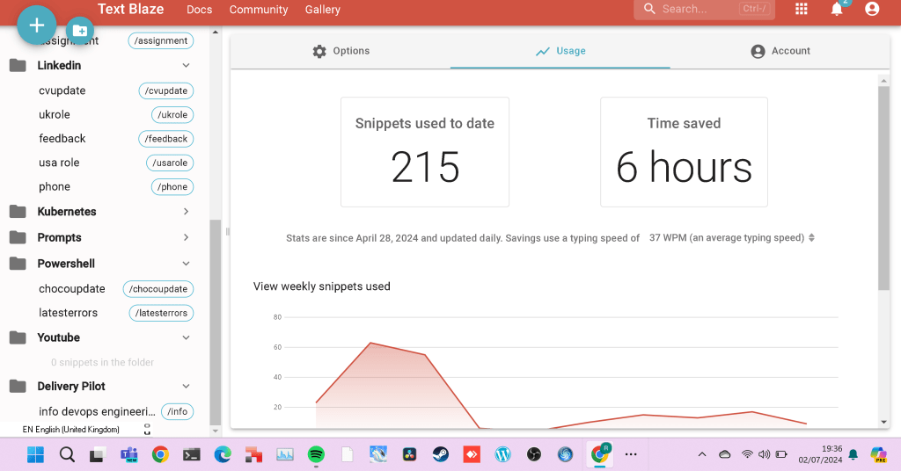Open Copilot preview from taskbar
Image resolution: width=901 pixels, height=471 pixels.
878,454
